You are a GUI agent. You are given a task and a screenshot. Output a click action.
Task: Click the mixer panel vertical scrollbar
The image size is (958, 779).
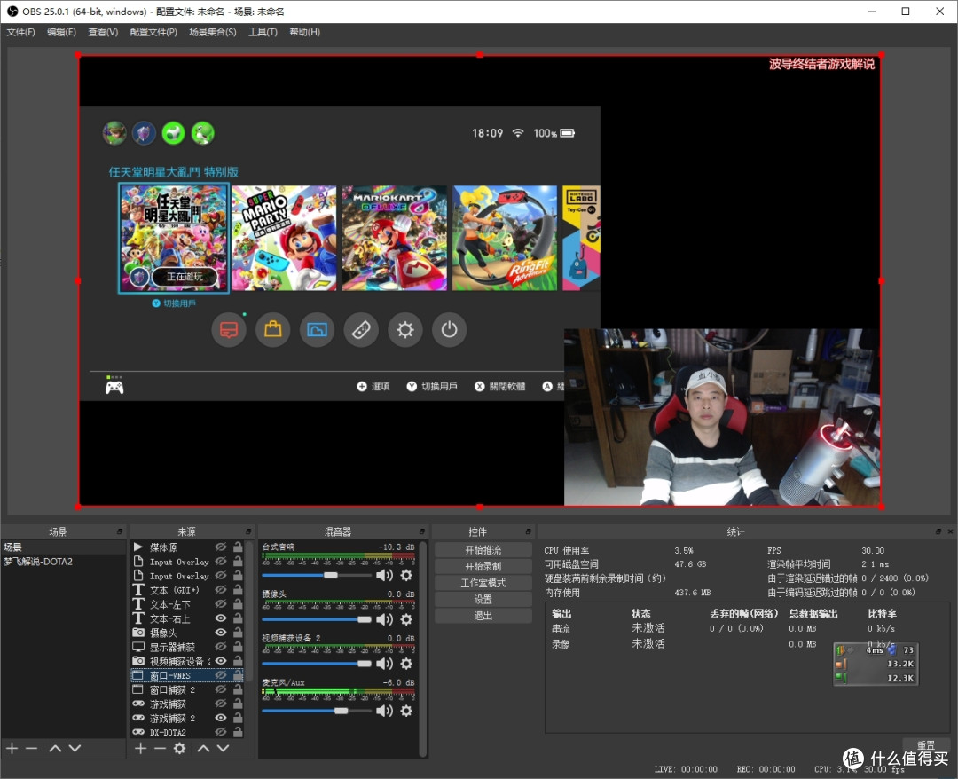pos(423,649)
